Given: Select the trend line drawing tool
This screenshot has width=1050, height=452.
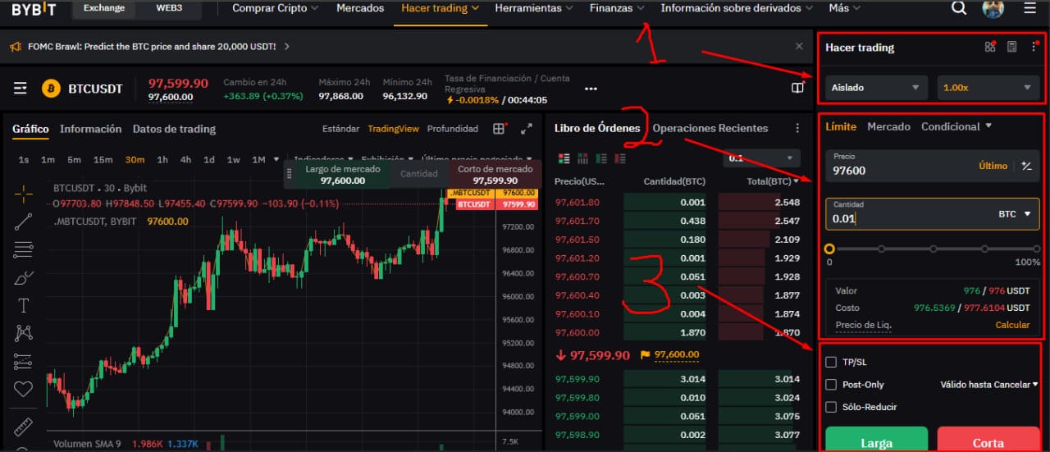Looking at the screenshot, I should (x=24, y=221).
